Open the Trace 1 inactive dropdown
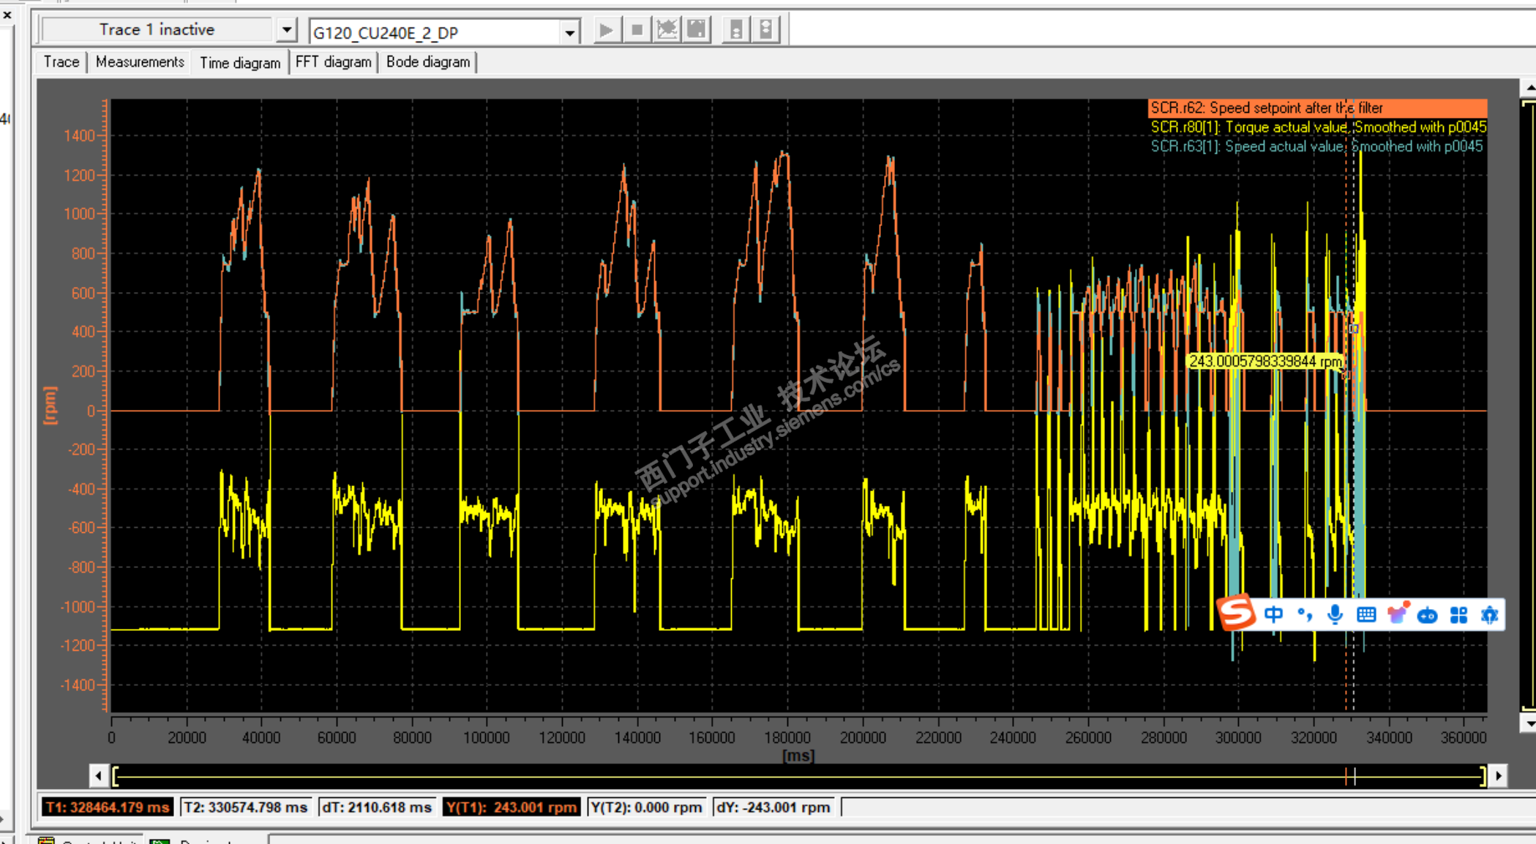Viewport: 1536px width, 844px height. [x=287, y=30]
